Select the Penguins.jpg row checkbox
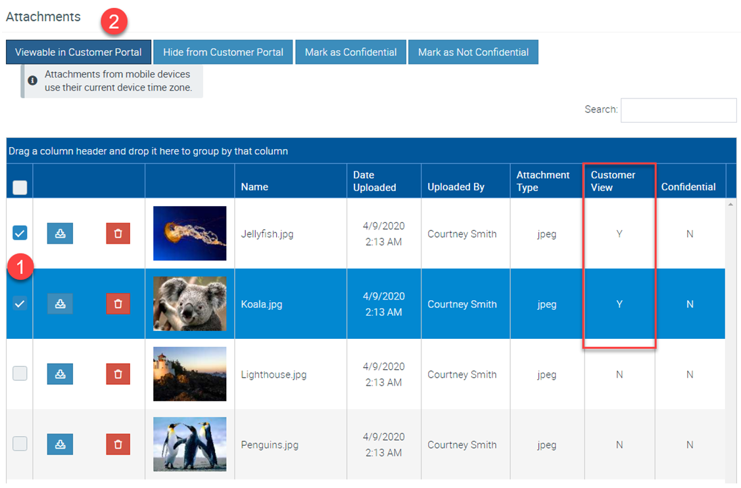 (20, 443)
